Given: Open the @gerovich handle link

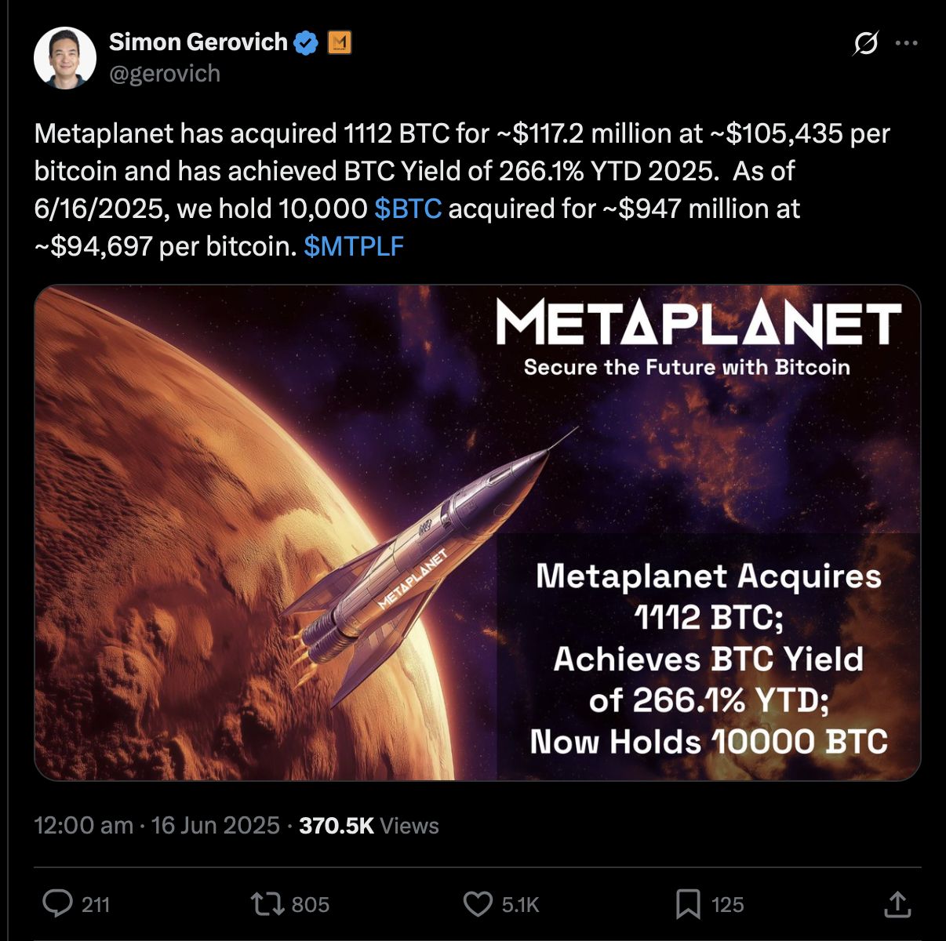Looking at the screenshot, I should coord(164,74).
